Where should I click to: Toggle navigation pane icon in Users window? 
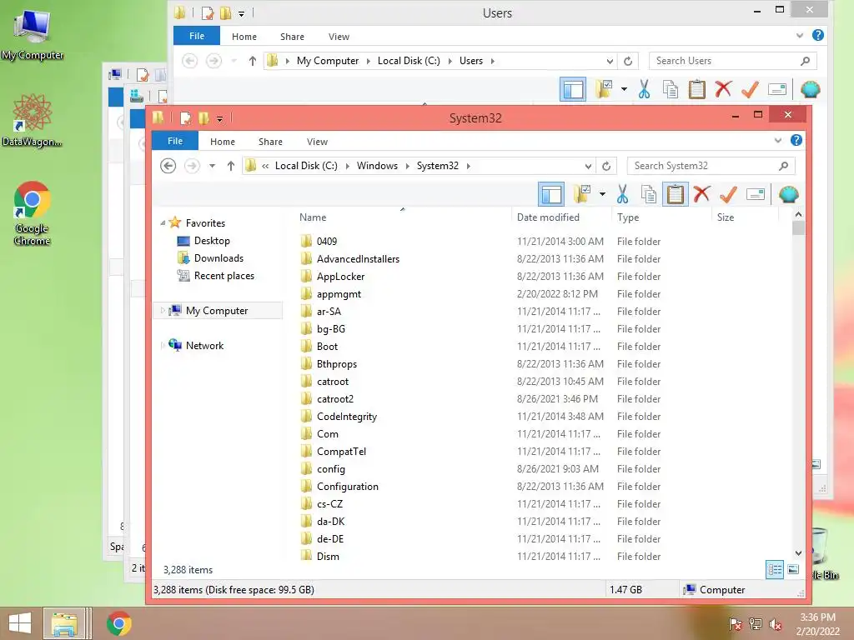573,89
